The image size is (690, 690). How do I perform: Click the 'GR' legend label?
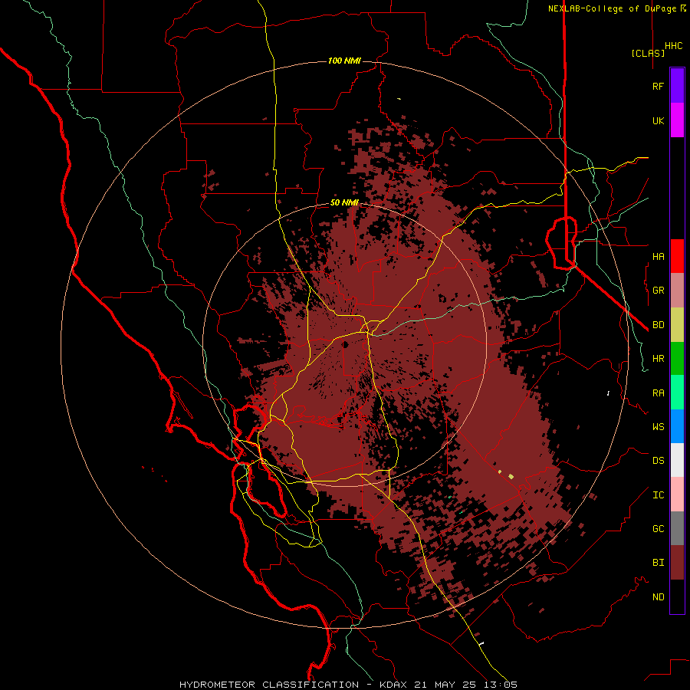pos(658,291)
